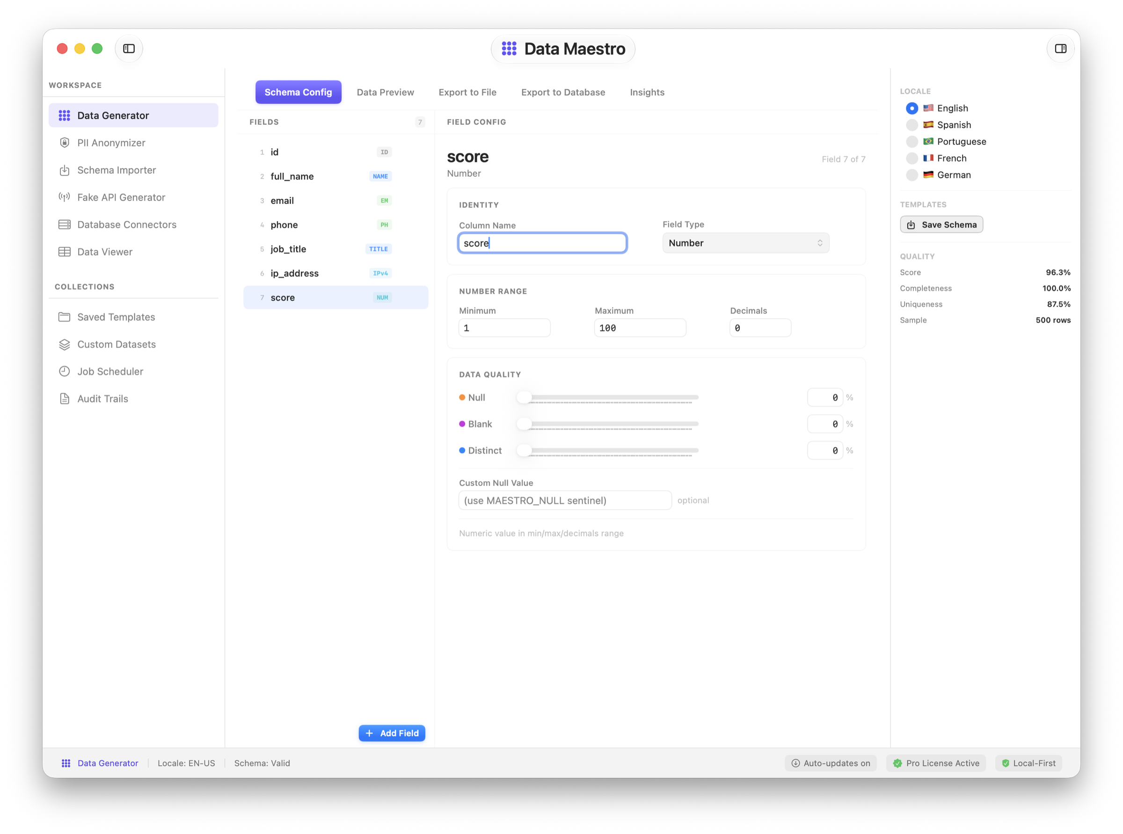Image resolution: width=1123 pixels, height=834 pixels.
Task: Click the Local-First shield icon
Action: click(1005, 763)
